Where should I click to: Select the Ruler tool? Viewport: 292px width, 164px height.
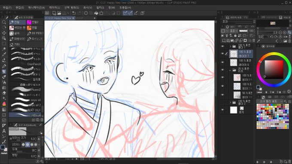4,126
